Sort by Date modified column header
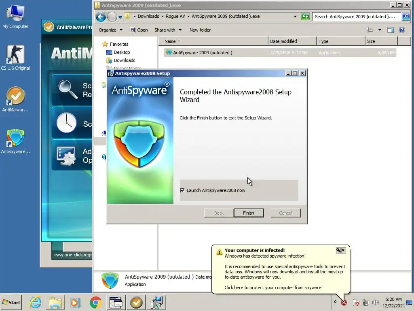 pyautogui.click(x=292, y=41)
